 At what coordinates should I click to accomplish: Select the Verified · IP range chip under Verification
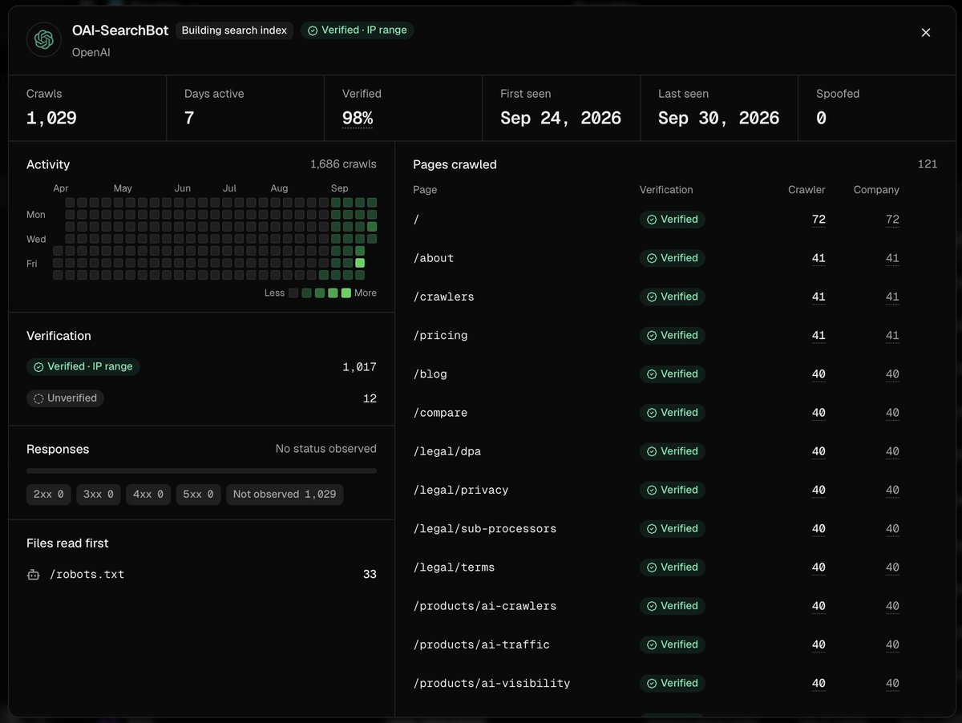(83, 366)
